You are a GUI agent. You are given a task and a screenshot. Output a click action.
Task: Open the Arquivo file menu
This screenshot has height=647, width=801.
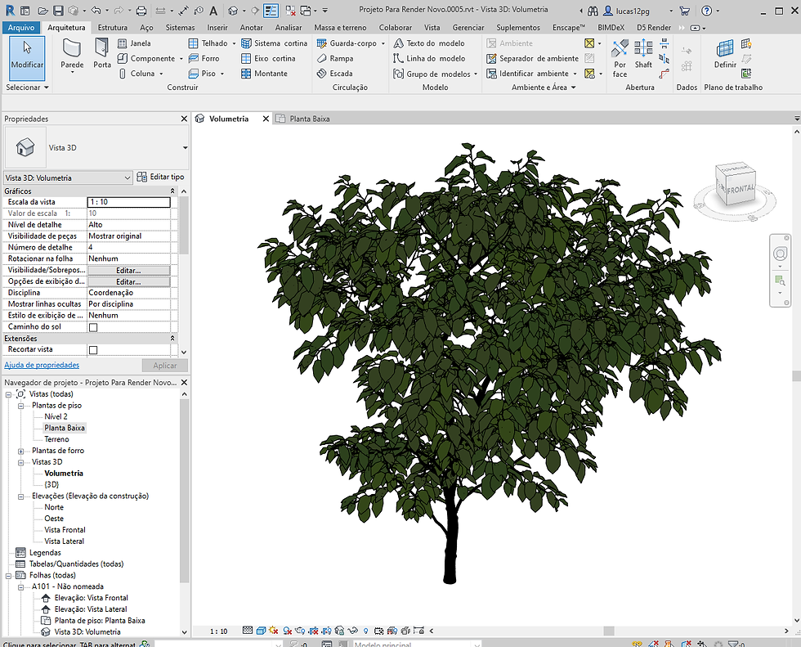coord(21,28)
